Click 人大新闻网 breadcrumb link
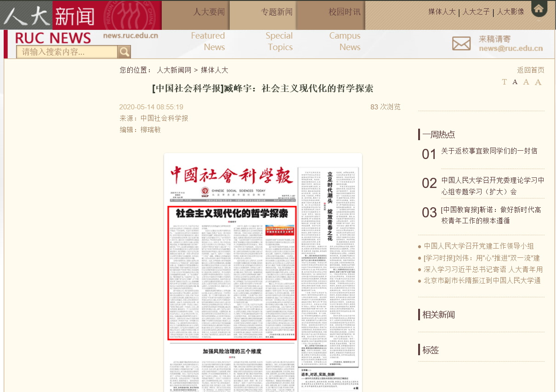This screenshot has width=556, height=392. point(174,70)
